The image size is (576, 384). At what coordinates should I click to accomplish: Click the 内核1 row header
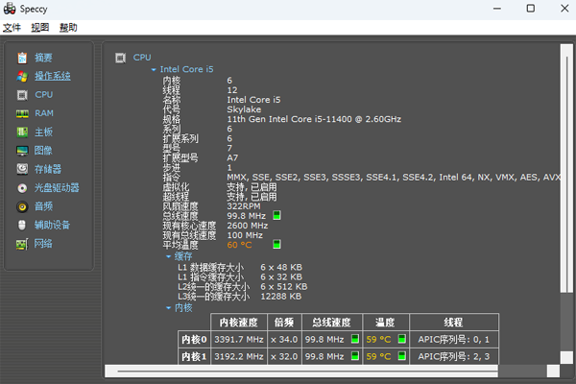coord(194,356)
